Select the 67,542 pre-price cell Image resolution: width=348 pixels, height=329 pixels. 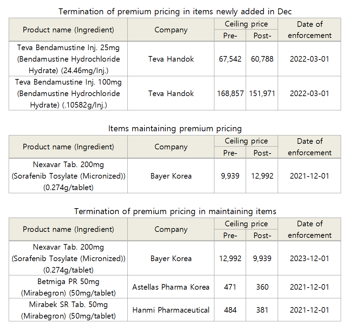pos(230,59)
